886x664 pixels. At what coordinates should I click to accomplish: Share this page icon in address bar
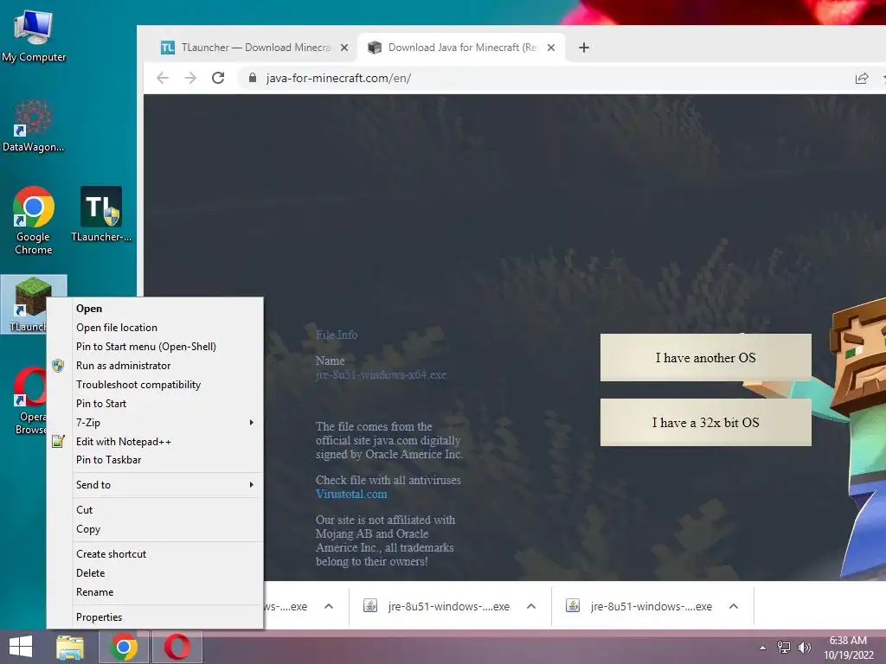point(862,79)
